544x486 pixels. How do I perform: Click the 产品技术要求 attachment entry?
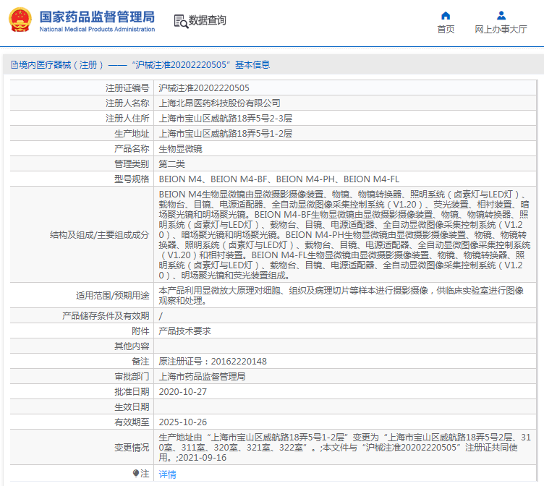click(184, 331)
